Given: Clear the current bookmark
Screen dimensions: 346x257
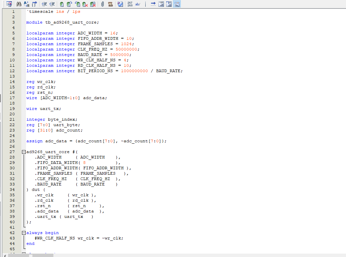Looking at the screenshot, I should tap(85, 4).
